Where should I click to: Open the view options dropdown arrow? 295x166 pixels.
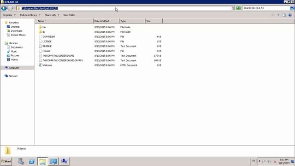(278, 15)
